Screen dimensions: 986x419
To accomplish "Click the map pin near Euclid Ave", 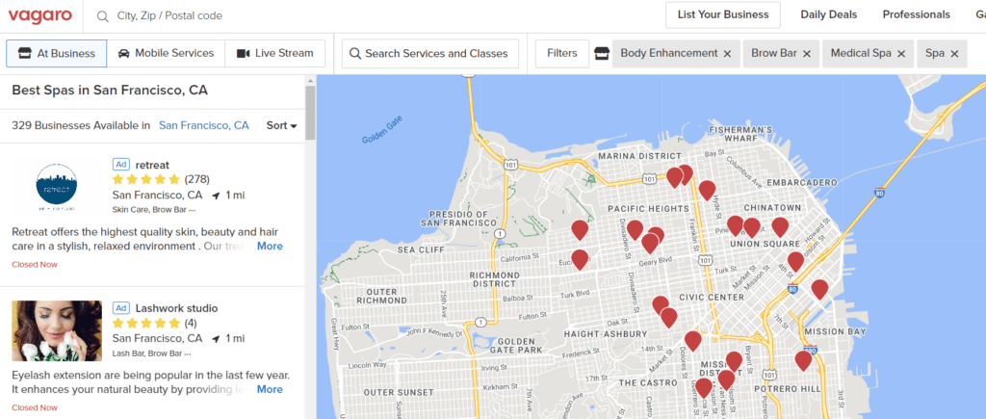I will [580, 258].
